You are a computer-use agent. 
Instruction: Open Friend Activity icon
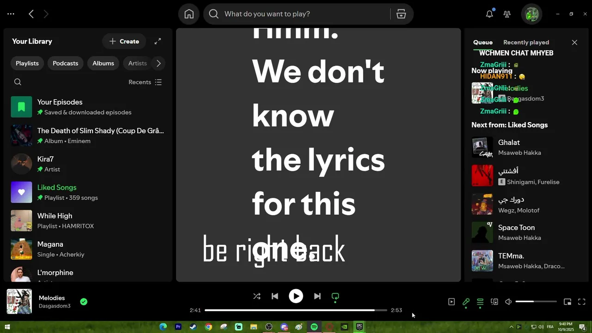[x=507, y=14]
